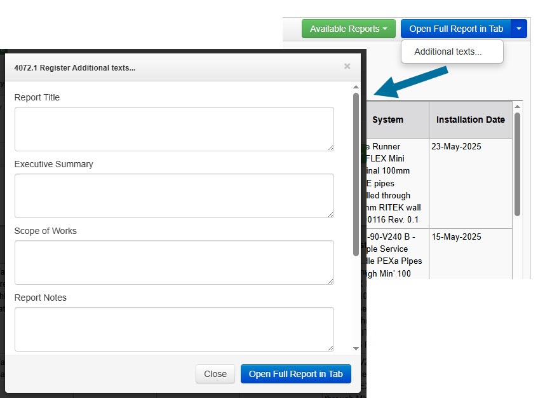The width and height of the screenshot is (545, 398).
Task: Click the blue Open Full Report button in toolbar
Action: (x=455, y=29)
